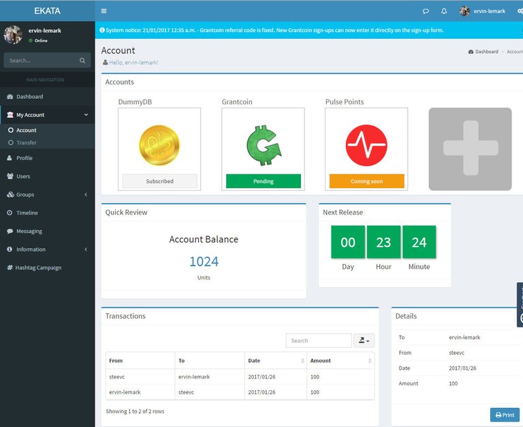Screen dimensions: 523x427
Task: Click the Dashboard breadcrumb link
Action: (486, 52)
